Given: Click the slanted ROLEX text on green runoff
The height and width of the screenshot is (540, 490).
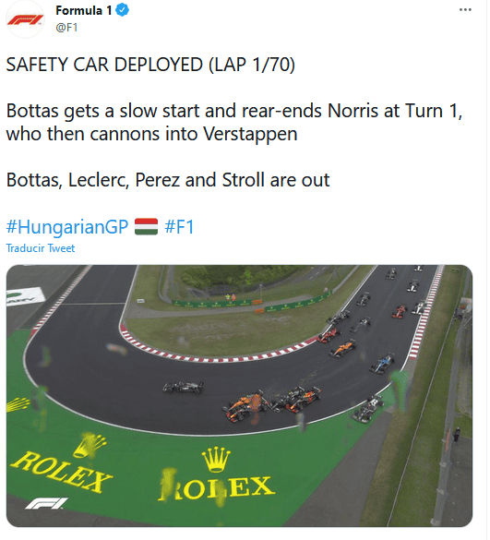Looking at the screenshot, I should [62, 472].
